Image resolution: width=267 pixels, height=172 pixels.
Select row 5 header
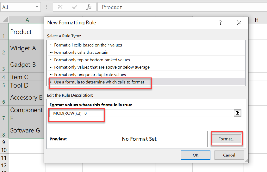coord(4,86)
